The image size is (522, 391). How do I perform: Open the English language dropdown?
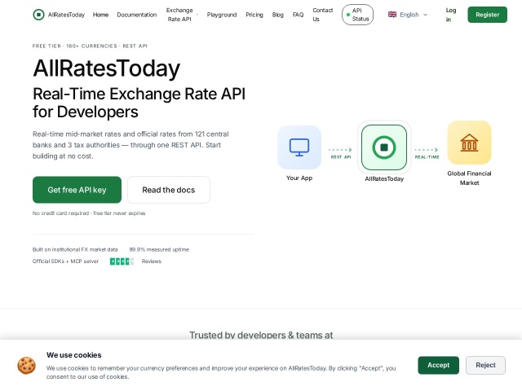pos(408,15)
